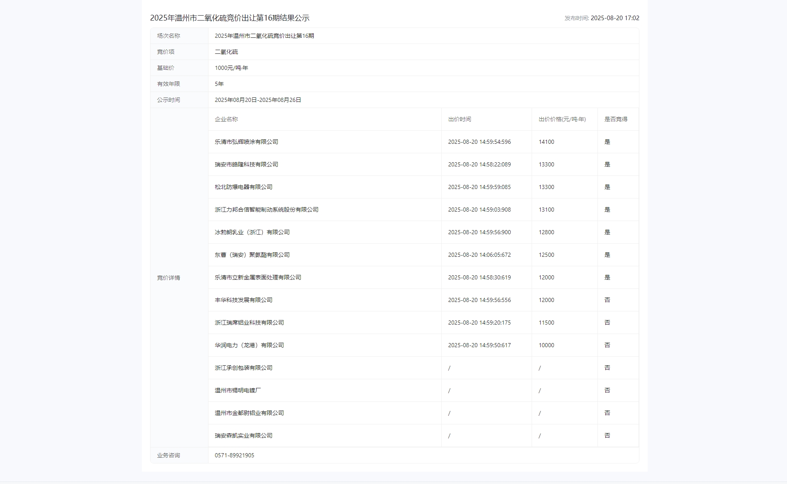Select company 乐清市弘辉喷涂有限公司
The image size is (787, 484).
[246, 142]
